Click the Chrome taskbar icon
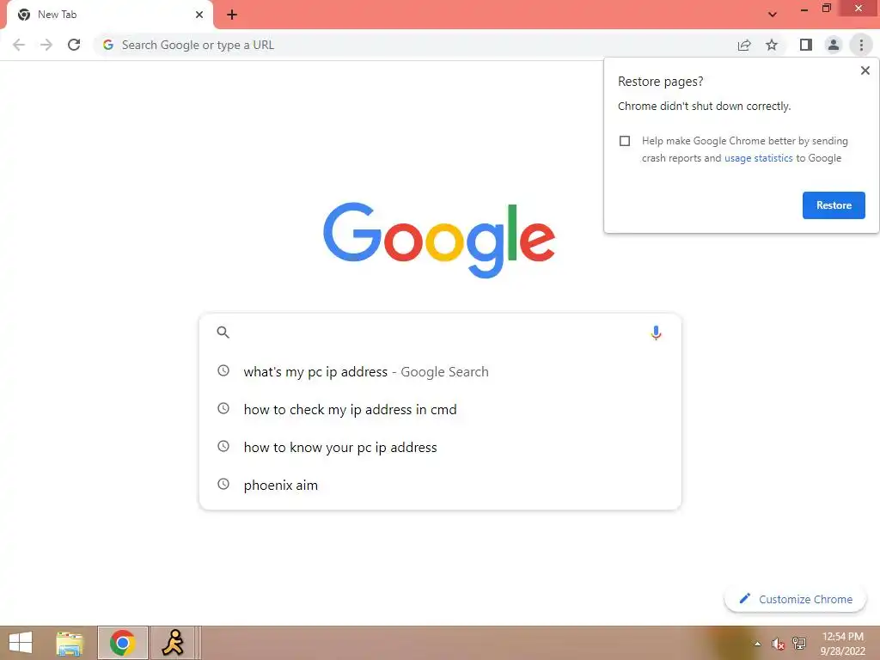 tap(122, 643)
